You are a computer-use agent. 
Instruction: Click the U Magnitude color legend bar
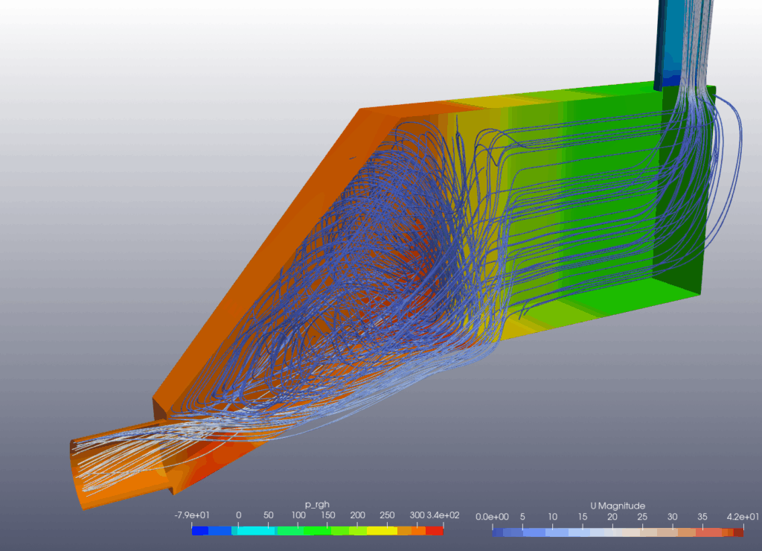click(x=618, y=532)
